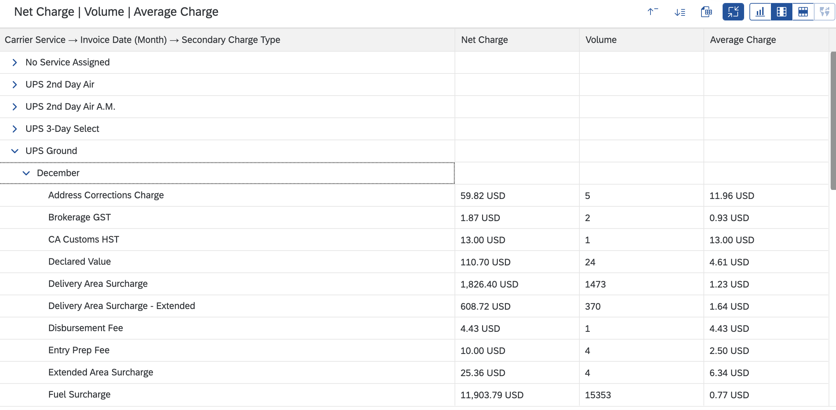Screen dimensions: 836x410
Task: Click the volume value '24'
Action: click(x=590, y=262)
